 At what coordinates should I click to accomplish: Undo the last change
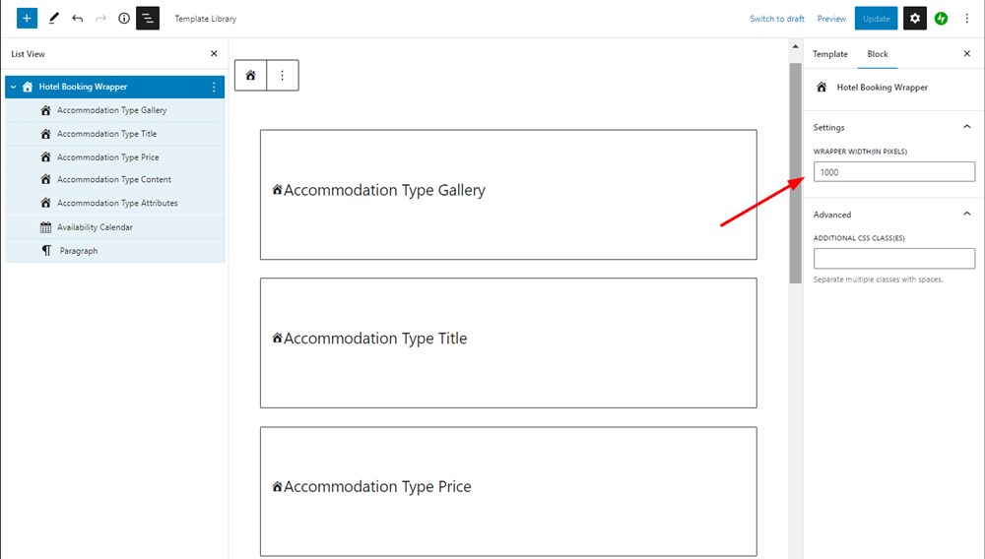pos(77,18)
